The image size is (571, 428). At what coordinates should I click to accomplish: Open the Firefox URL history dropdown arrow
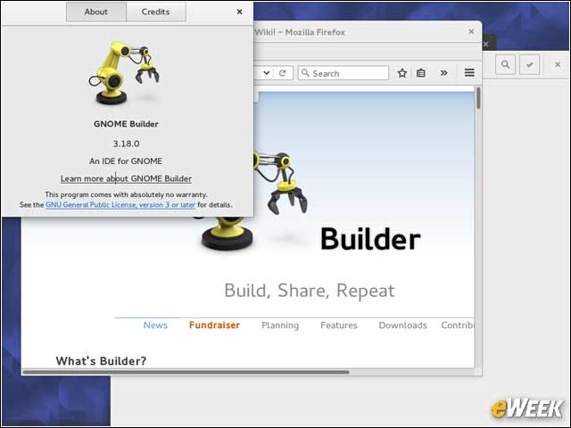(267, 73)
